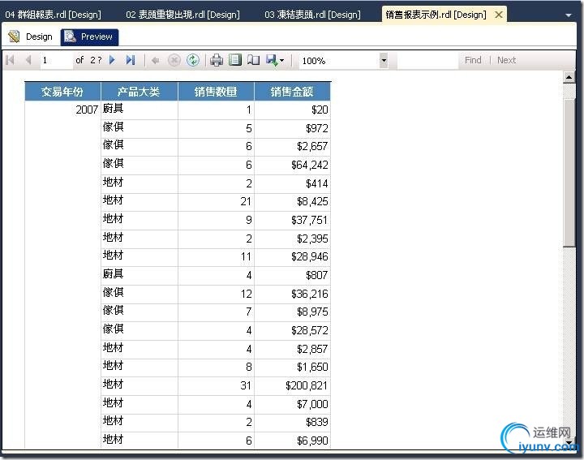The image size is (584, 460).
Task: Click the 销售金额 column header
Action: tap(292, 92)
